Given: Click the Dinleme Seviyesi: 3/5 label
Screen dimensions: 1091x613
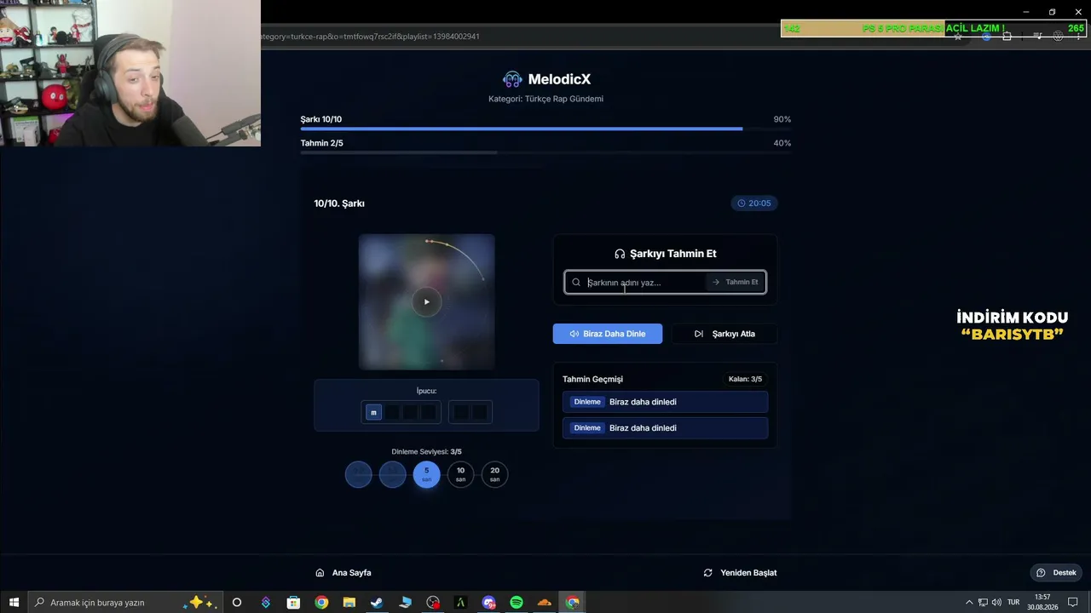Looking at the screenshot, I should [426, 452].
